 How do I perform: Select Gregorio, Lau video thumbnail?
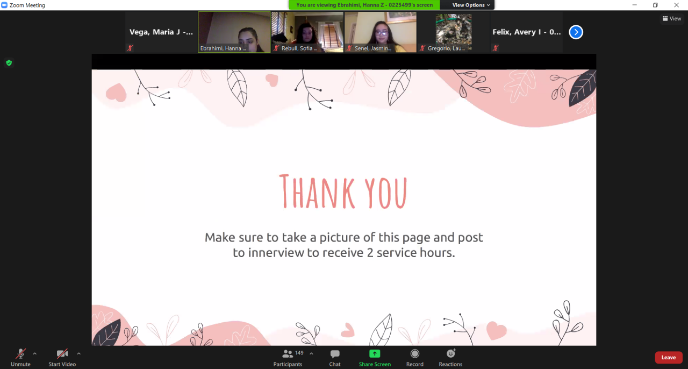454,32
